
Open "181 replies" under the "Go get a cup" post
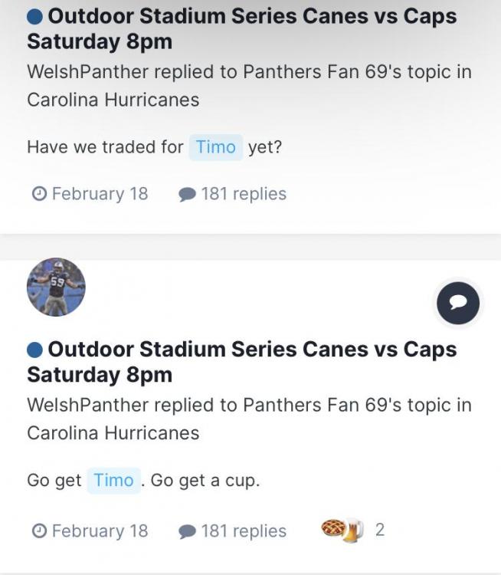coord(244,531)
